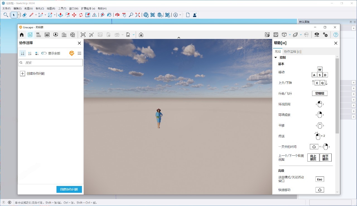Open dropdown beside SketchUp account icon
This screenshot has width=357, height=206.
pyautogui.click(x=180, y=15)
